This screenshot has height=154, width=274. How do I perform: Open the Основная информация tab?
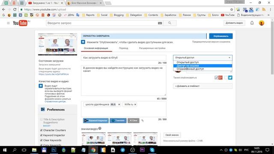pos(96,48)
